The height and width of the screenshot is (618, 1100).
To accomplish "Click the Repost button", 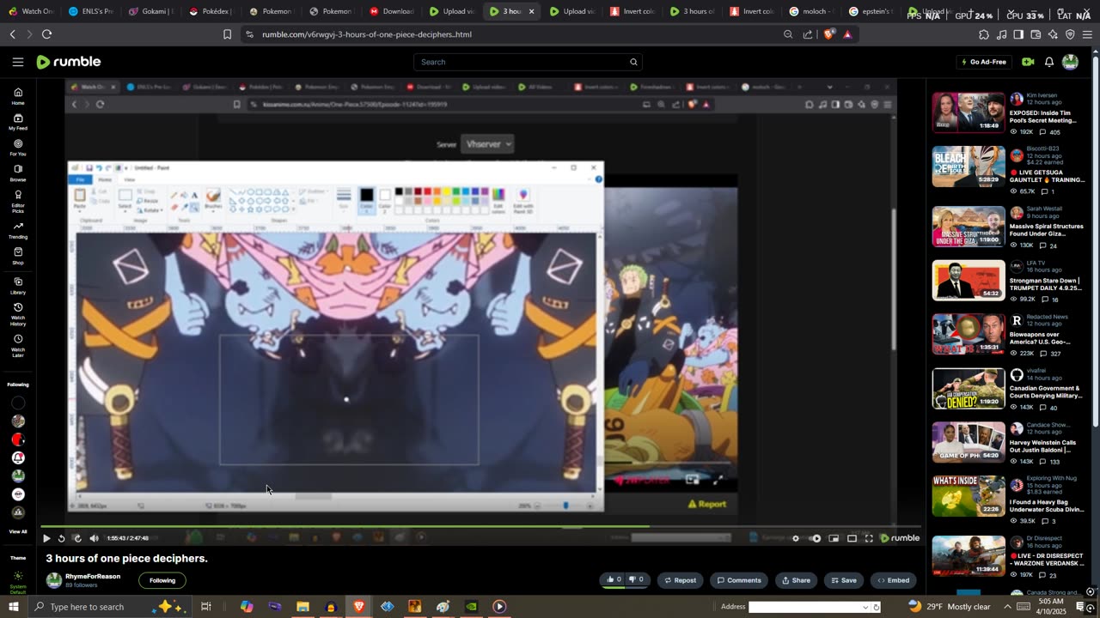I will pyautogui.click(x=680, y=580).
